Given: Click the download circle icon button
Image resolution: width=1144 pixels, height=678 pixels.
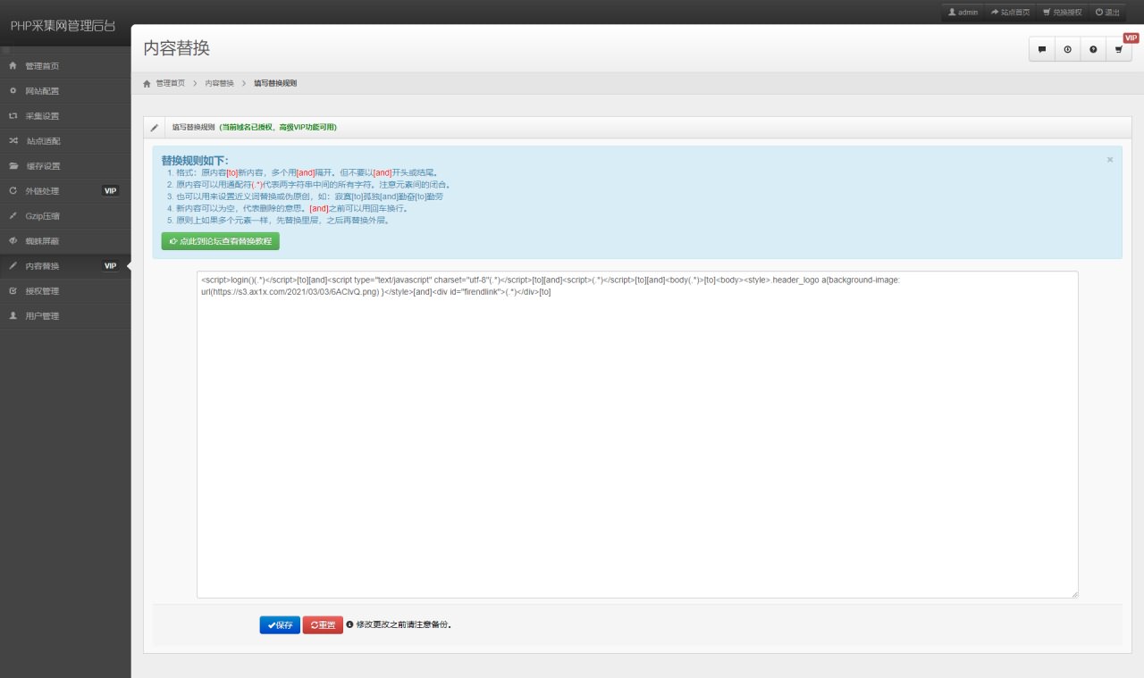Looking at the screenshot, I should [1067, 50].
